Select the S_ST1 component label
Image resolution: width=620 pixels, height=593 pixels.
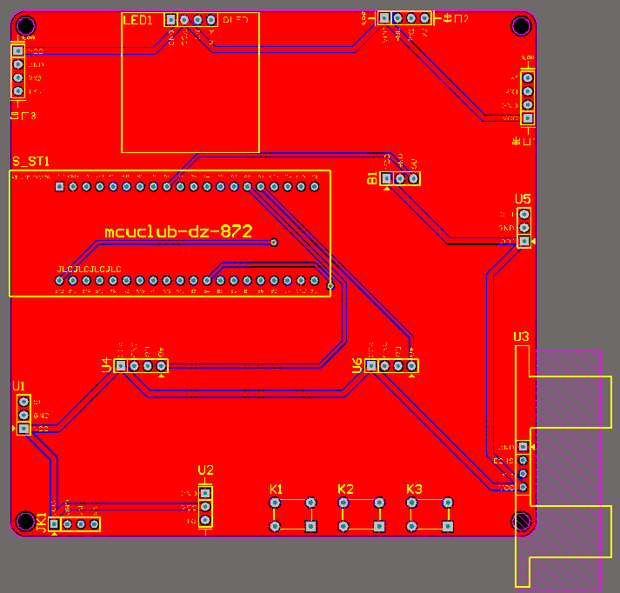click(30, 162)
